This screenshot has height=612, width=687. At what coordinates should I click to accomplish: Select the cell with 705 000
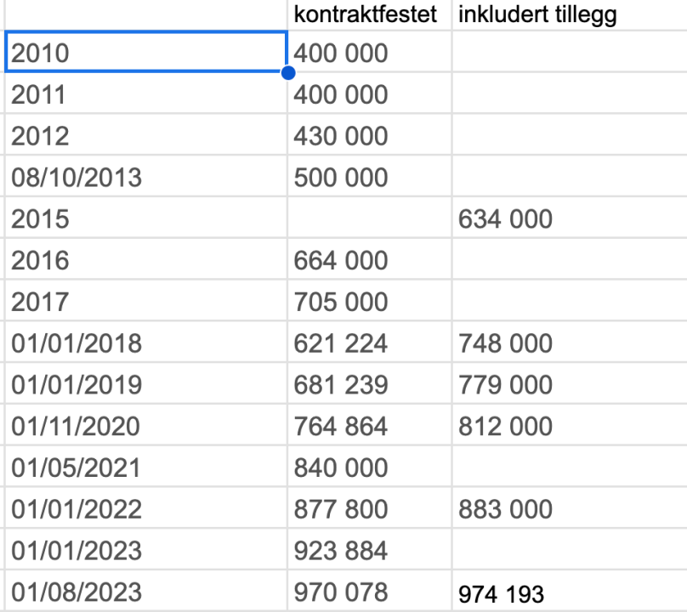point(369,302)
